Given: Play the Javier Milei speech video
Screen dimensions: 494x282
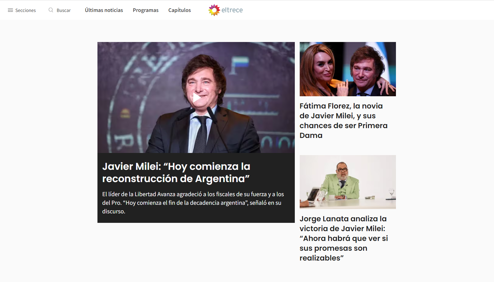Looking at the screenshot, I should [196, 97].
